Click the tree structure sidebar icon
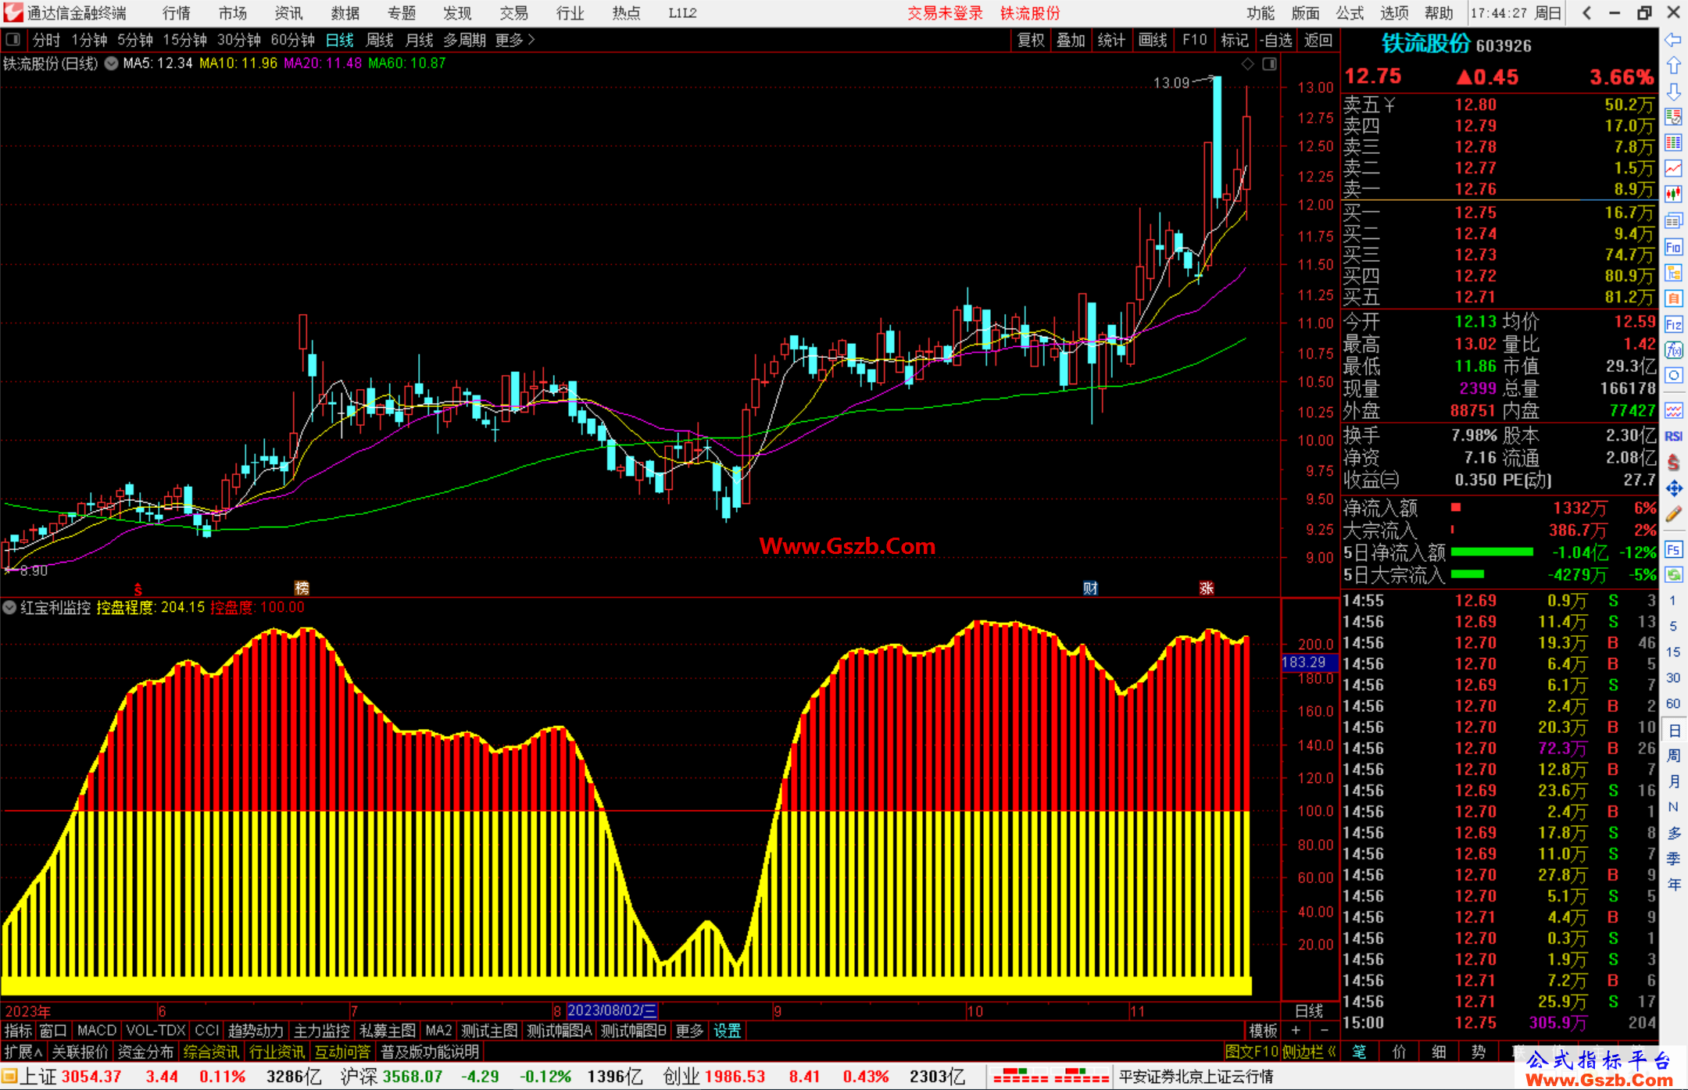1688x1090 pixels. (x=1673, y=273)
